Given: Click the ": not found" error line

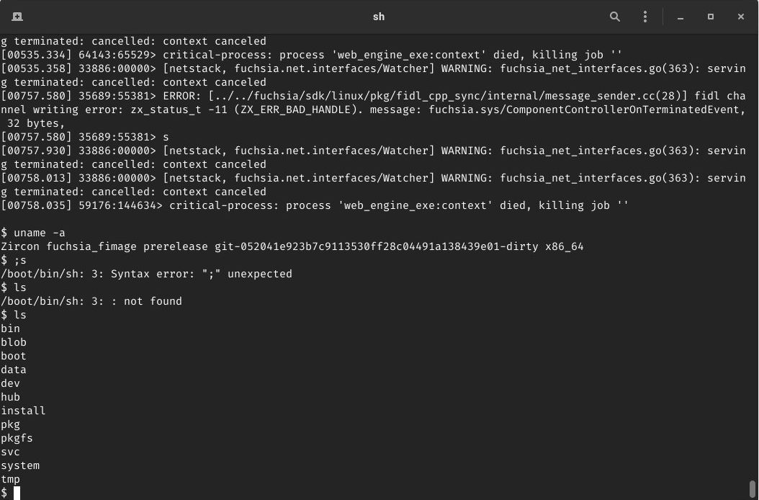Looking at the screenshot, I should (x=91, y=301).
